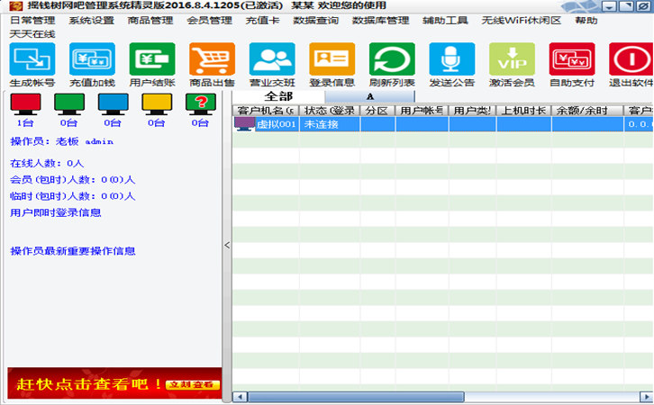Refresh the list with 刷新列表
Viewport: 654px width, 405px height.
click(392, 59)
